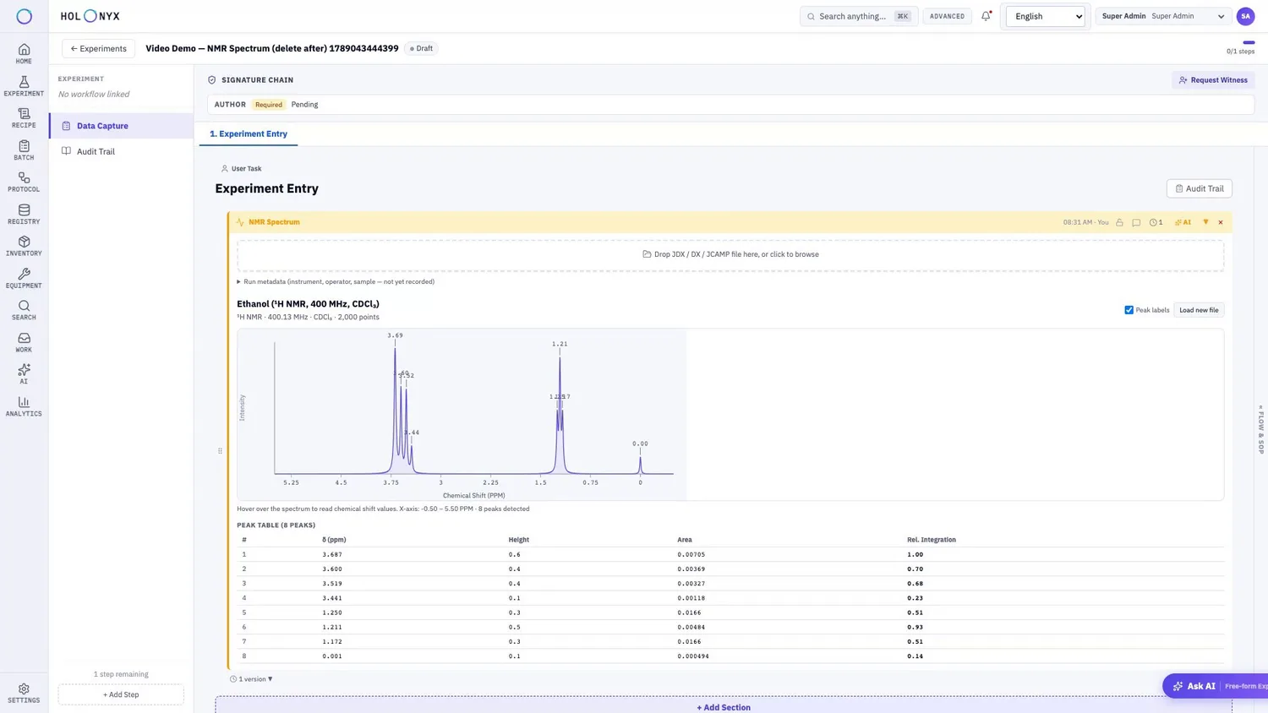1268x713 pixels.
Task: Collapse NMR Spectrum block using orange triangle
Action: click(1205, 222)
